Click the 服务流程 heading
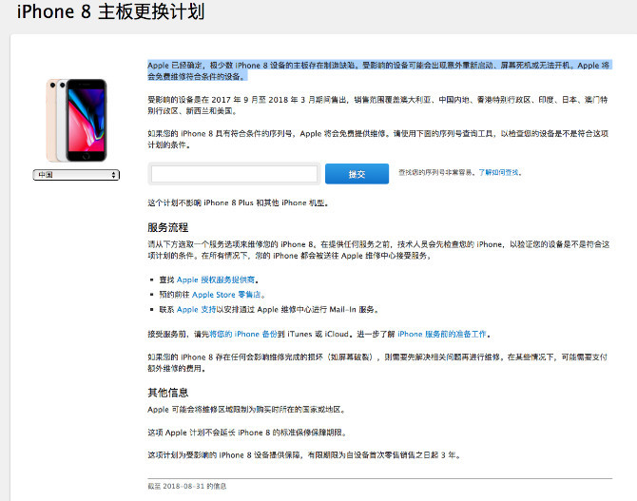Viewport: 637px width, 501px height. (167, 227)
